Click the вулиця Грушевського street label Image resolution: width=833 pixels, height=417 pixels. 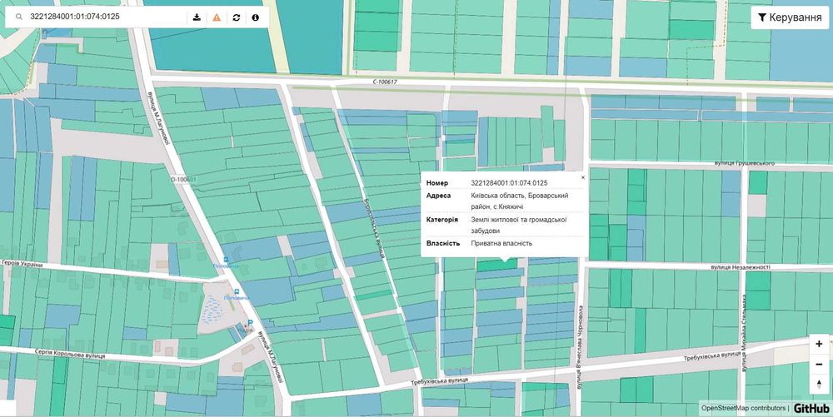(742, 163)
